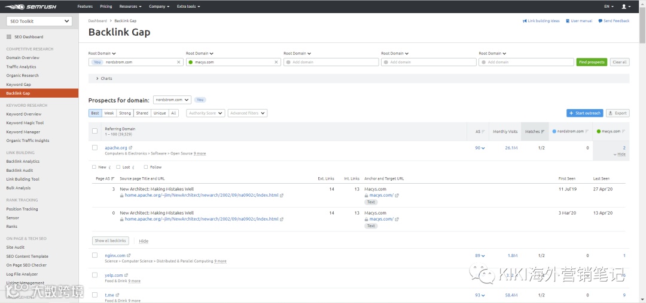Viewport: 646px width, 303px height.
Task: Switch to the Strong tab
Action: pos(125,113)
